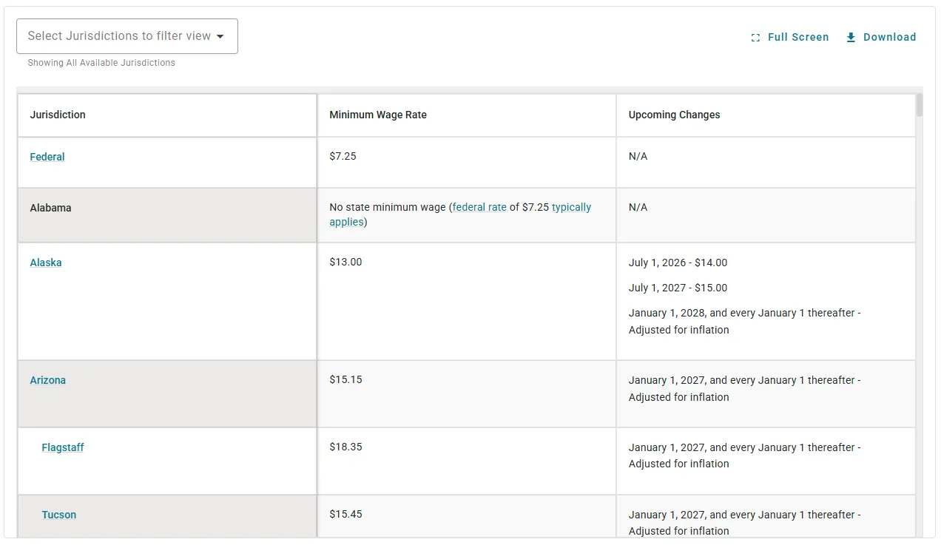Screen dimensions: 941x545
Task: Click the table's vertical scrollbar thumb
Action: tap(920, 106)
